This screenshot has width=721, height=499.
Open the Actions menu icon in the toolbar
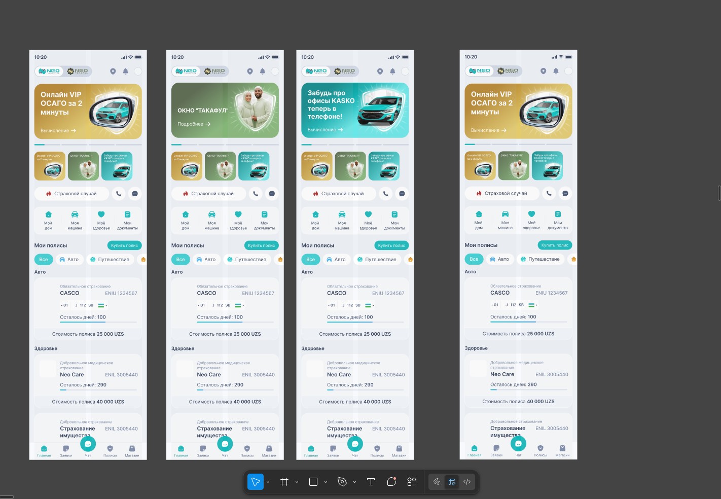[x=412, y=482]
